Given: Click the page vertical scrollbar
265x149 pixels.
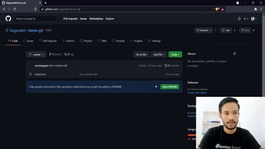Looking at the screenshot, I should (x=263, y=55).
